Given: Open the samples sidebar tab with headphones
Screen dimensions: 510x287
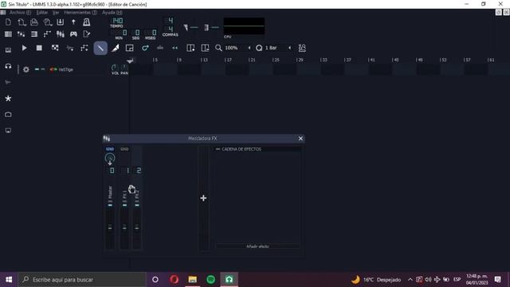Looking at the screenshot, I should [x=8, y=66].
